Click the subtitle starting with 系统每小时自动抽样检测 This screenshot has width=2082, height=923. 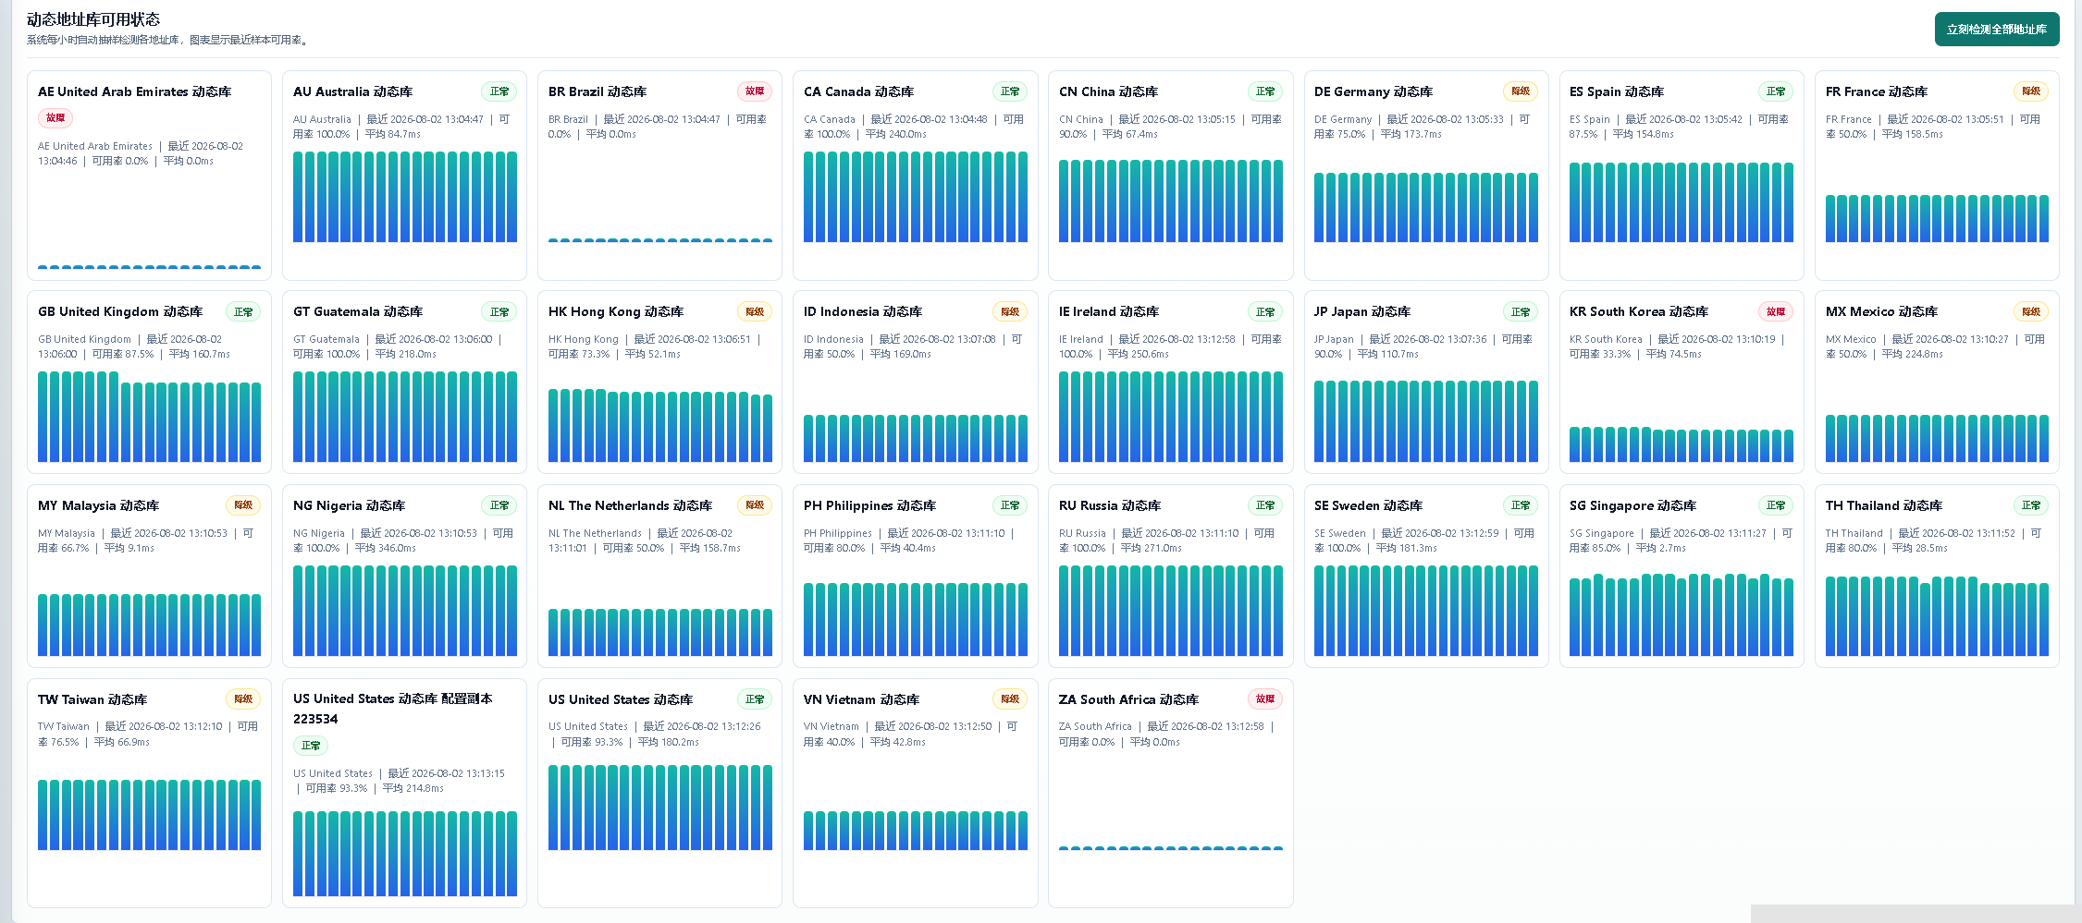click(168, 40)
